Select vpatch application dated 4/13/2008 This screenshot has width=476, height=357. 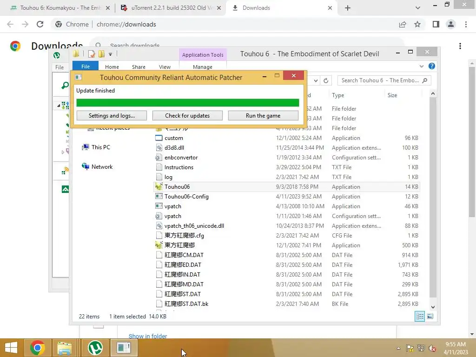(x=173, y=206)
